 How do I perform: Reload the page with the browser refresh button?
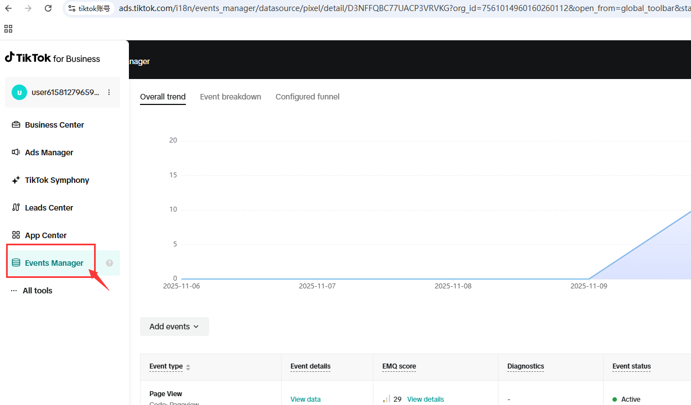[48, 8]
